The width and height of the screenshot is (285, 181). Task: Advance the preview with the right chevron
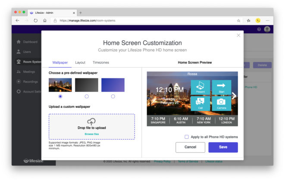point(234,96)
